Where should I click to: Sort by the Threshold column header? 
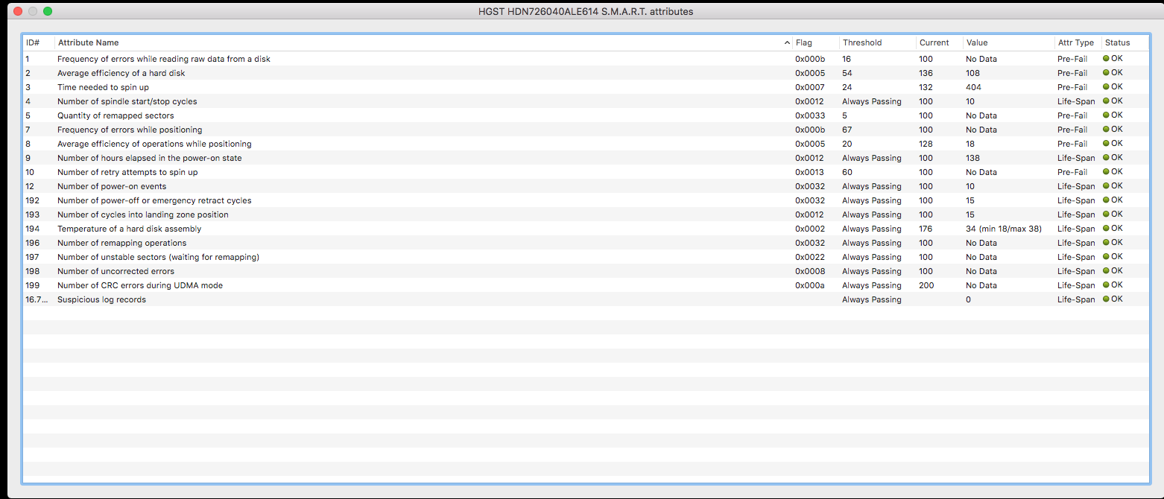point(878,42)
